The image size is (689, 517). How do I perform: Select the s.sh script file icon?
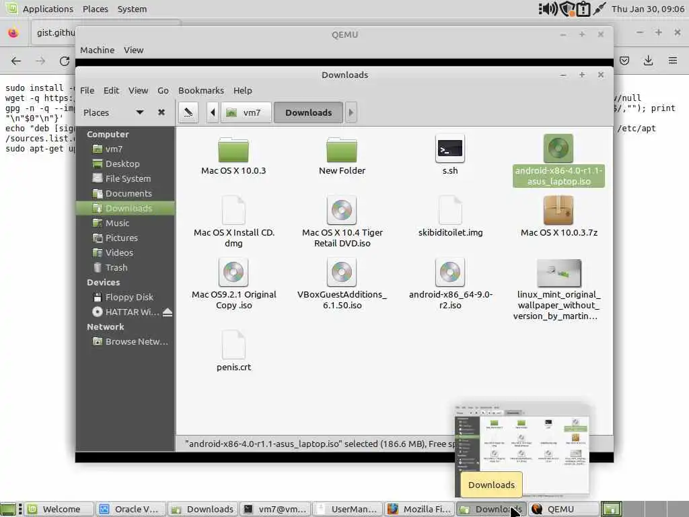click(450, 149)
